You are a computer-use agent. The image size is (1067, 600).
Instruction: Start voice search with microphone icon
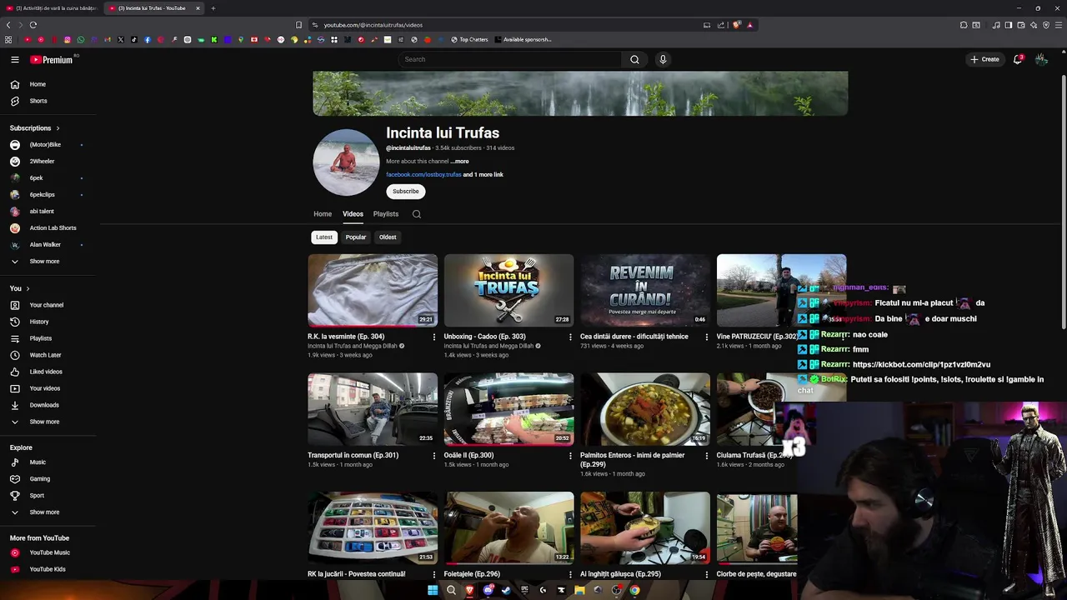click(x=663, y=59)
